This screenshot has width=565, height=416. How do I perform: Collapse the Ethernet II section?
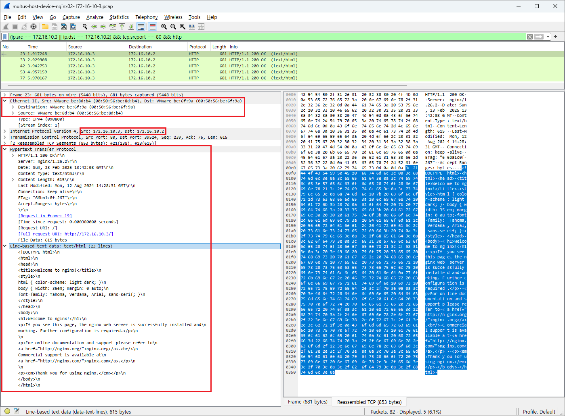click(5, 101)
